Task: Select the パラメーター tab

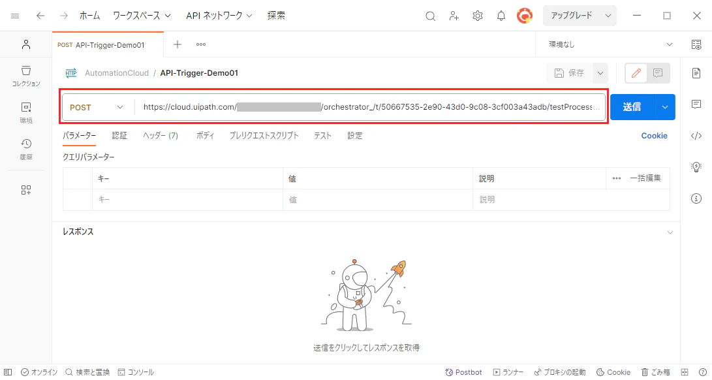Action: tap(80, 135)
